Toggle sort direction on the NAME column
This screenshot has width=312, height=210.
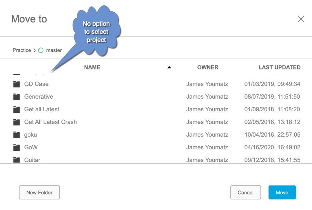[x=169, y=67]
